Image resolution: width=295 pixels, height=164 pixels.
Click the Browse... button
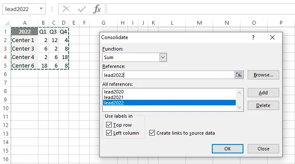pos(263,75)
